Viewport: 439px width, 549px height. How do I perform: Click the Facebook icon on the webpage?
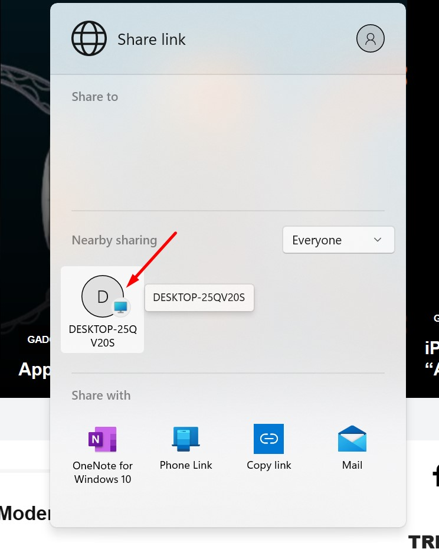[x=435, y=473]
